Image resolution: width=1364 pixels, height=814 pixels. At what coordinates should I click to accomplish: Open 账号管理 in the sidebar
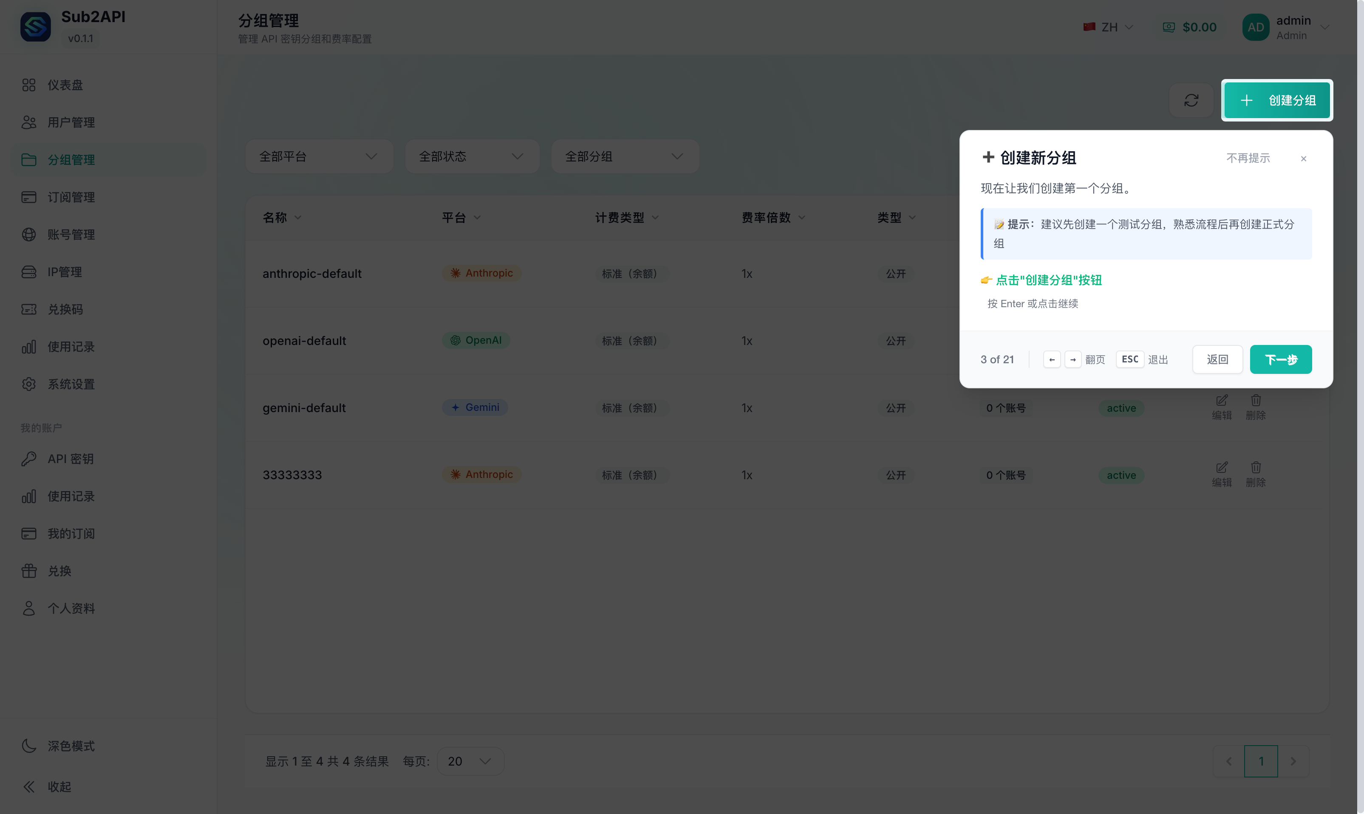71,235
